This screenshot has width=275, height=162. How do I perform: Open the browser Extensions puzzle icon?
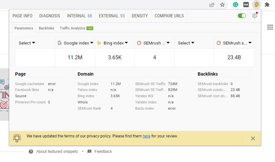[267, 5]
